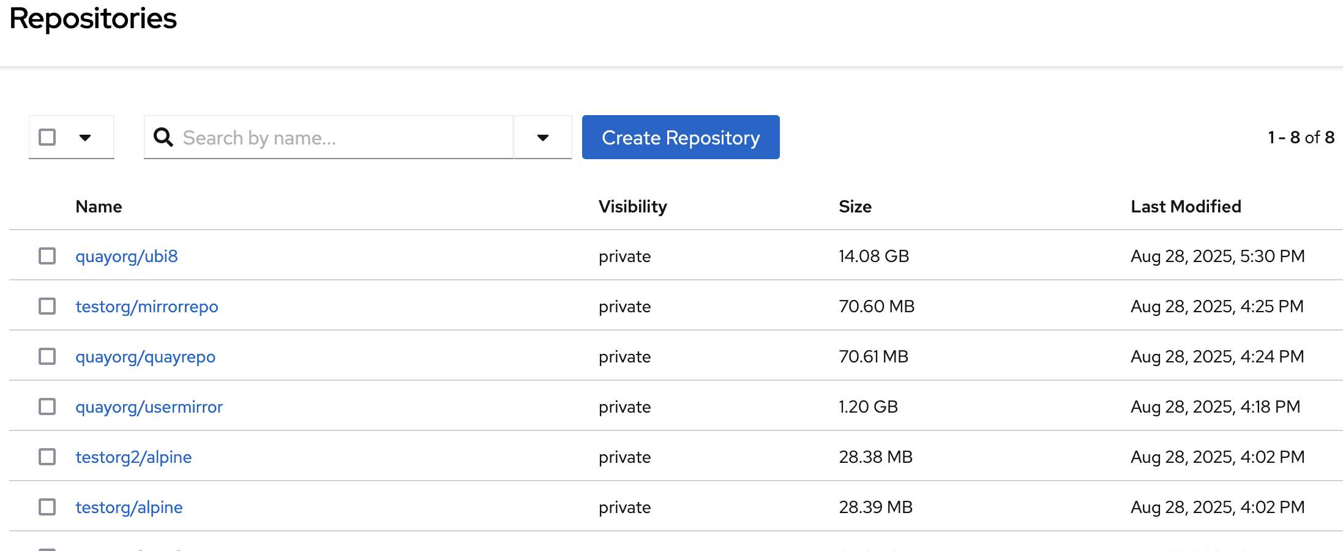Open the testorg2/alpine repository
1343x551 pixels.
133,457
